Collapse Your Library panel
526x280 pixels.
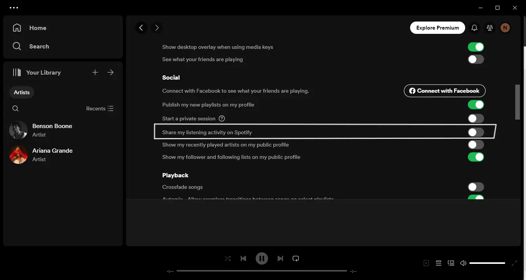pos(37,72)
